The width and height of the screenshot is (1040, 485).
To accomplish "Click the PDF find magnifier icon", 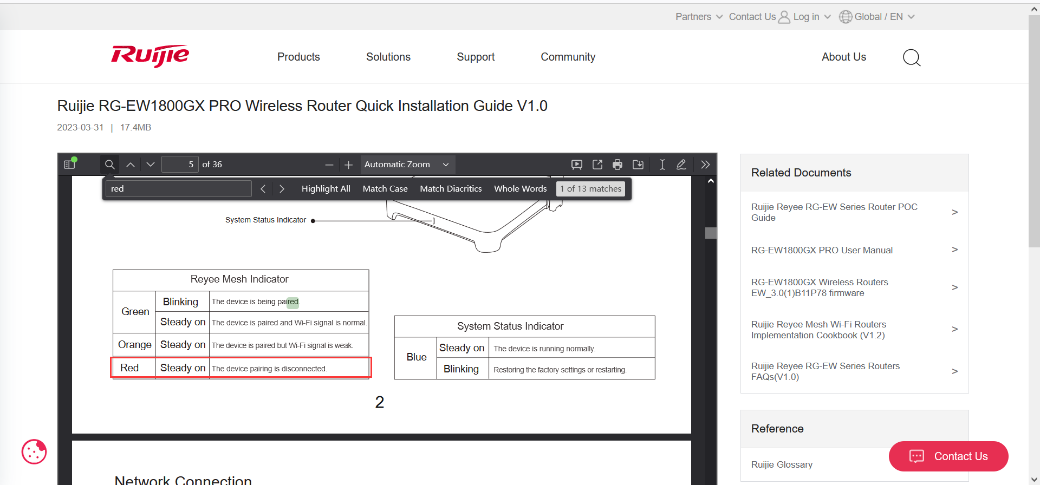I will 109,164.
